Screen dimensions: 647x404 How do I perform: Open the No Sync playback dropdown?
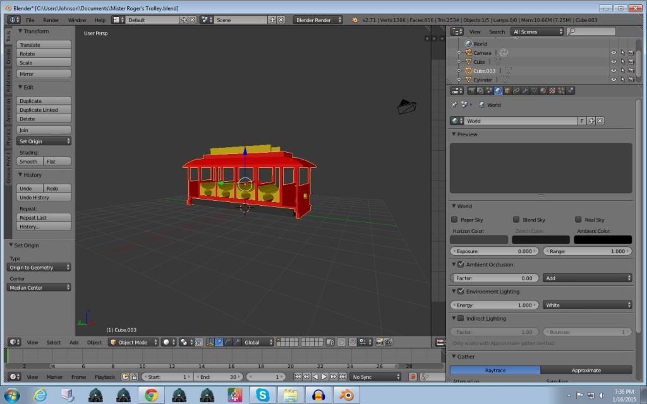coord(375,377)
